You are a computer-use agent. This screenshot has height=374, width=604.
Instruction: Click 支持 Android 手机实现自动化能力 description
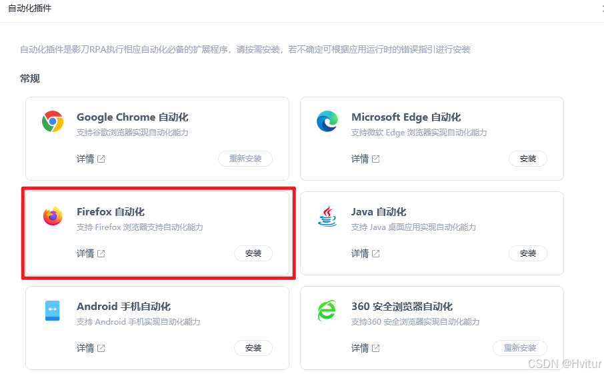point(139,322)
